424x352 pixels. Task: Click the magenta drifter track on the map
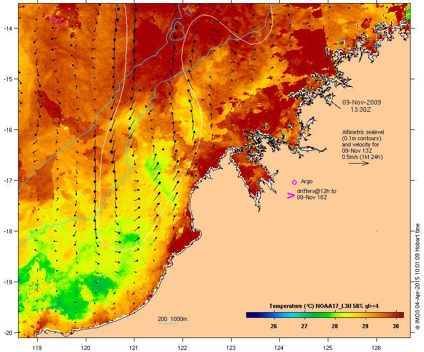(x=57, y=21)
